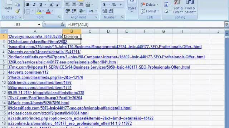
Task: Click the Select All corner button
Action: click(4, 31)
